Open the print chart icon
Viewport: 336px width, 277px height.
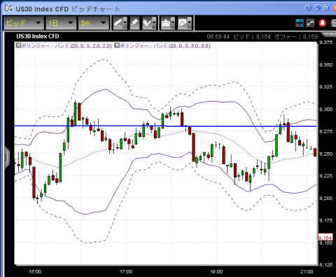(166, 23)
